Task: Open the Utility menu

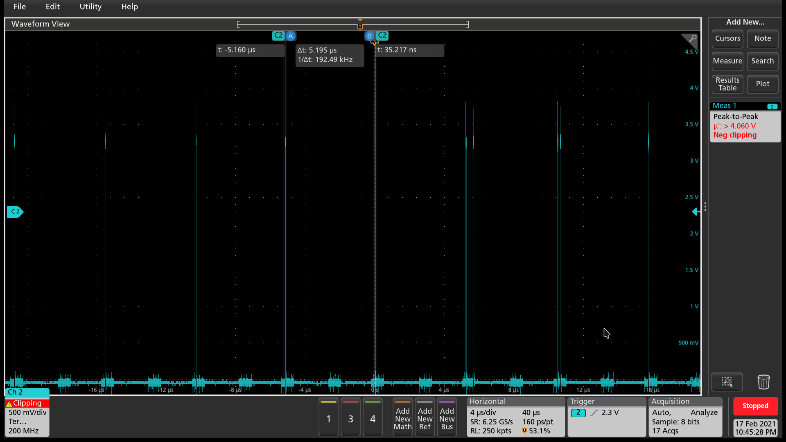Action: (90, 7)
